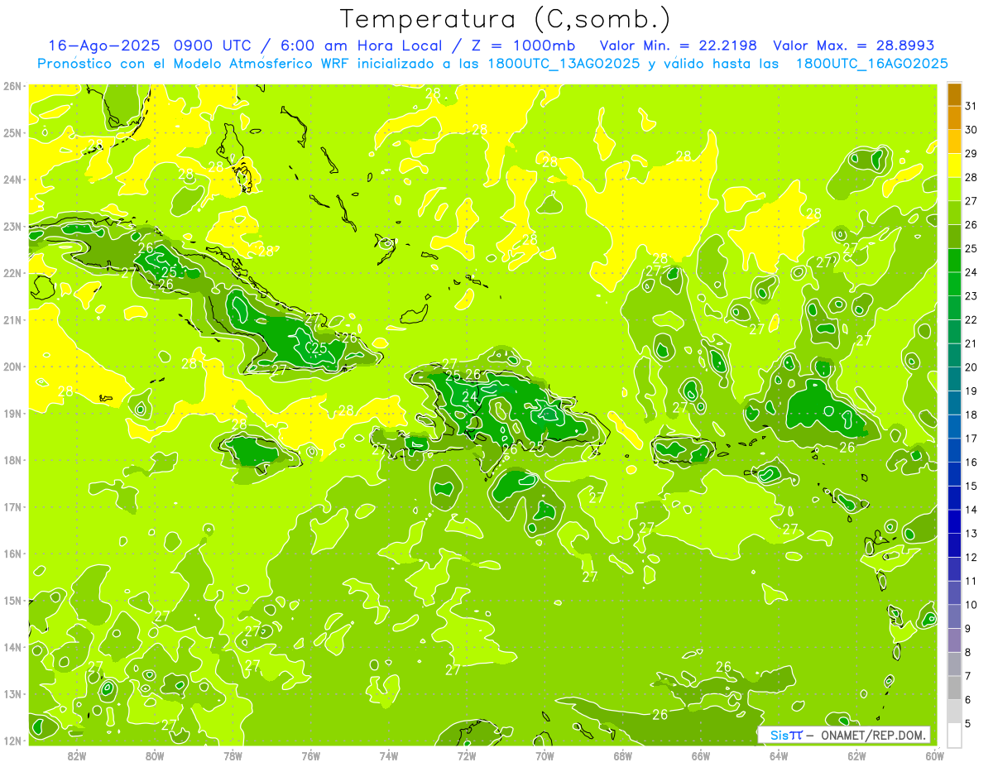Screen dimensions: 993x767
Task: Click the date text '16-Ago-2025'
Action: pyautogui.click(x=104, y=46)
